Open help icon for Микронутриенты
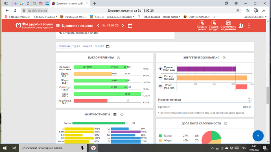The height and width of the screenshot is (152, 271). (x=122, y=114)
